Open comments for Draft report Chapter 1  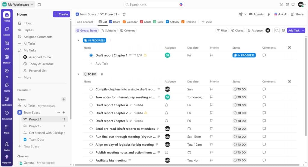(x=264, y=55)
